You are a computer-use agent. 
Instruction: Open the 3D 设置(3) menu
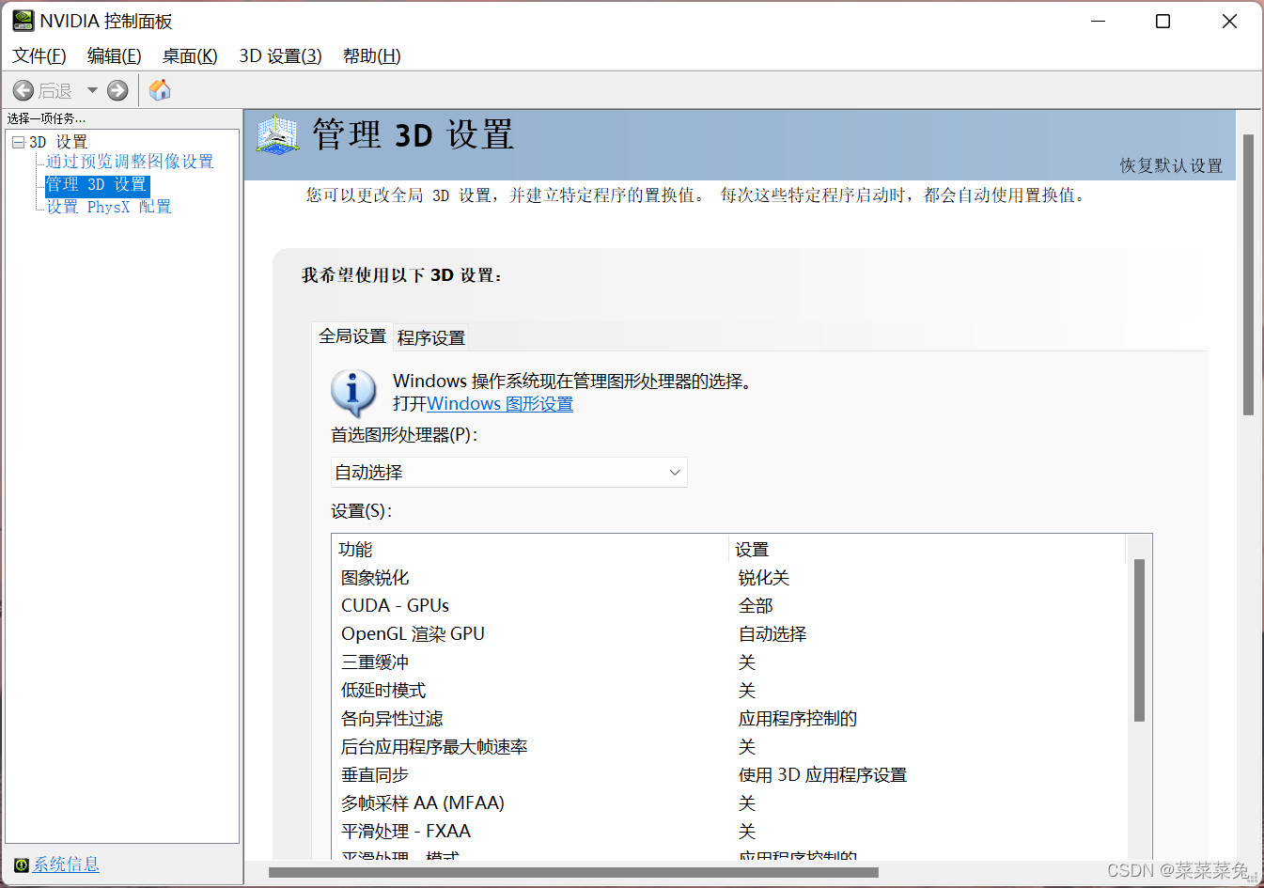pyautogui.click(x=280, y=56)
